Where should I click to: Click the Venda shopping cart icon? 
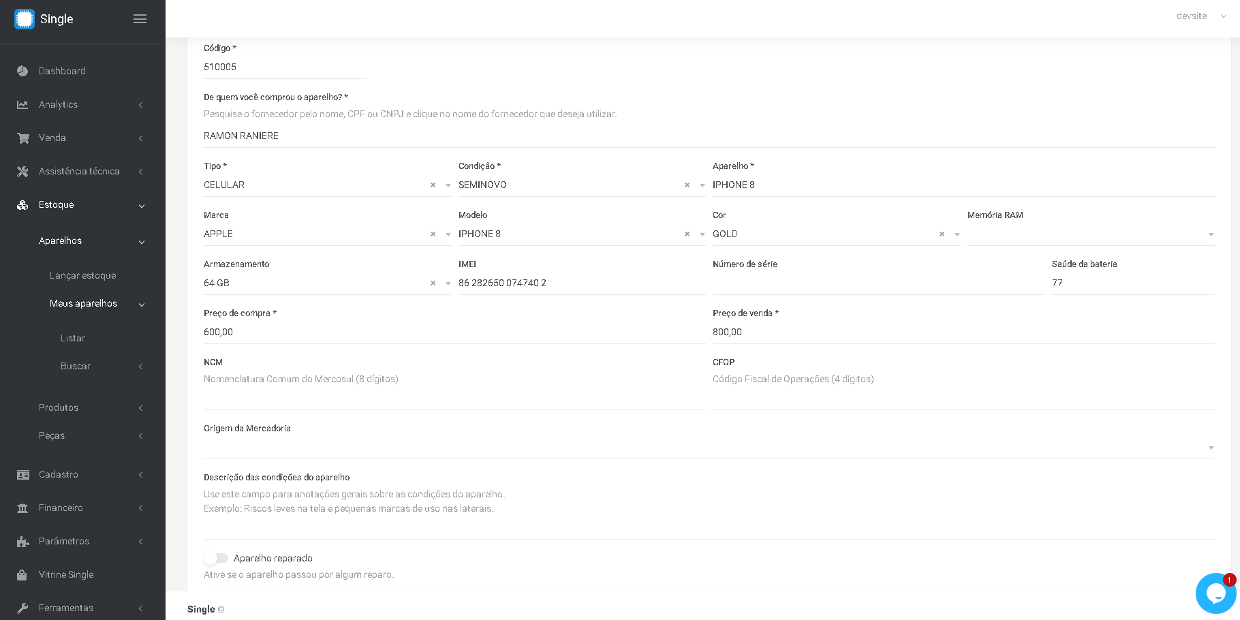(23, 138)
